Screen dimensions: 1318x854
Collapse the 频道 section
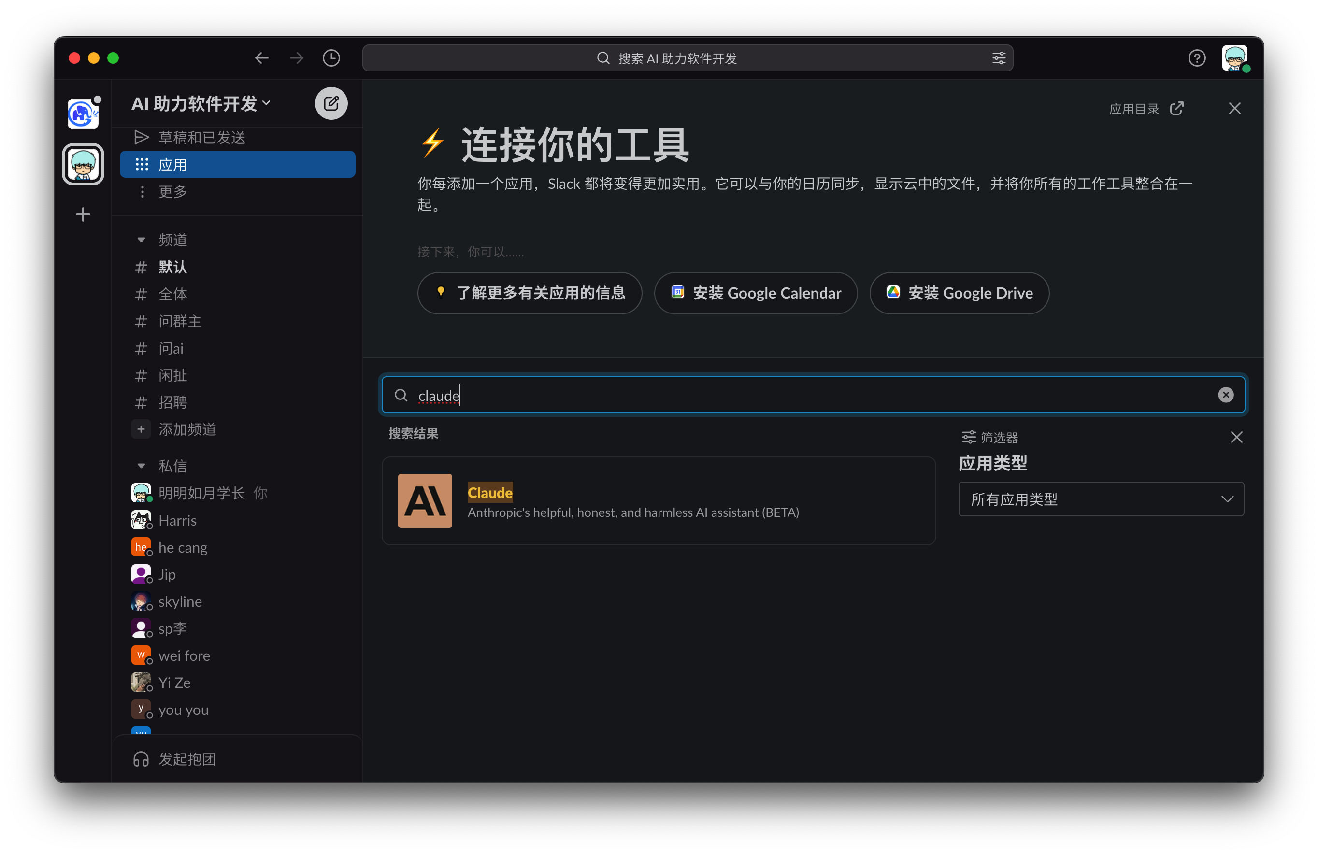click(x=141, y=240)
